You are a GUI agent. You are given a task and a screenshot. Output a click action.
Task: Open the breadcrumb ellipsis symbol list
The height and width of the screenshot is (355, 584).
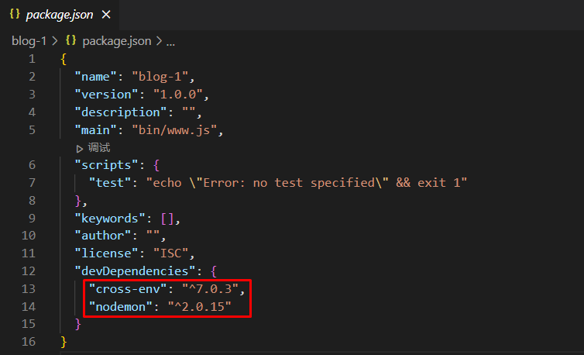coord(170,42)
